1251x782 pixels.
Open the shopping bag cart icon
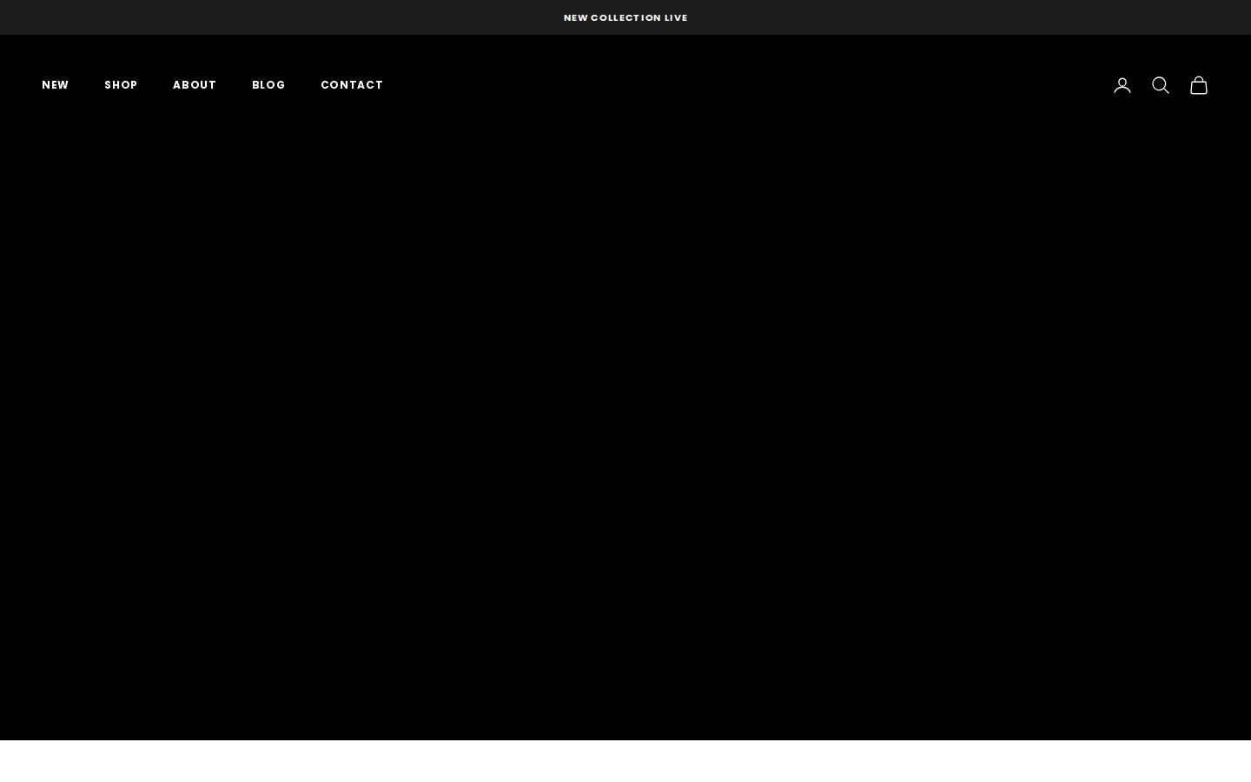point(1199,85)
